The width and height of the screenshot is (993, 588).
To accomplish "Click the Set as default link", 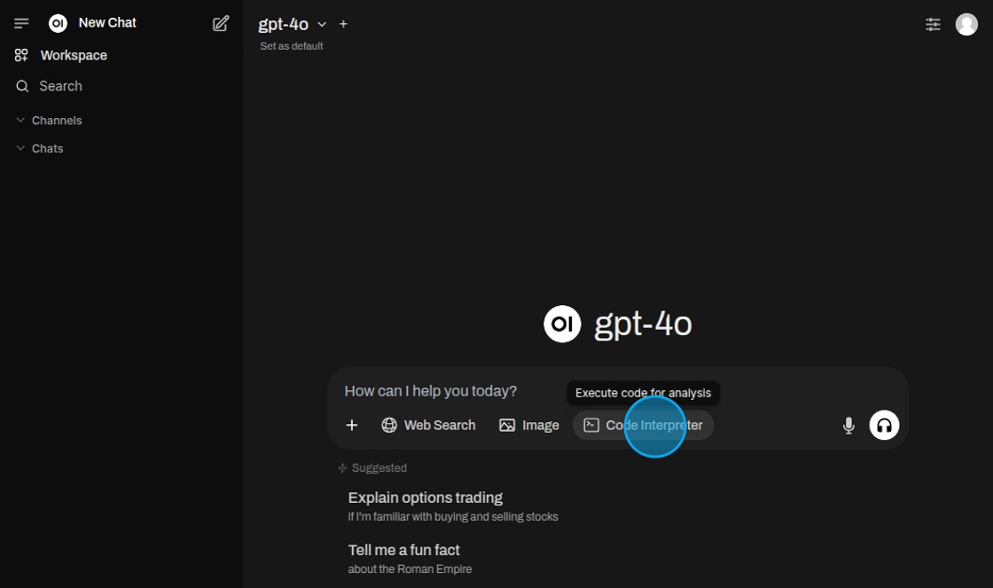I will tap(292, 46).
